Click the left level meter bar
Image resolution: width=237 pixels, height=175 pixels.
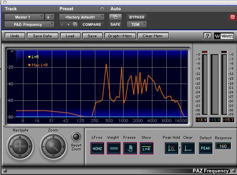[205, 84]
